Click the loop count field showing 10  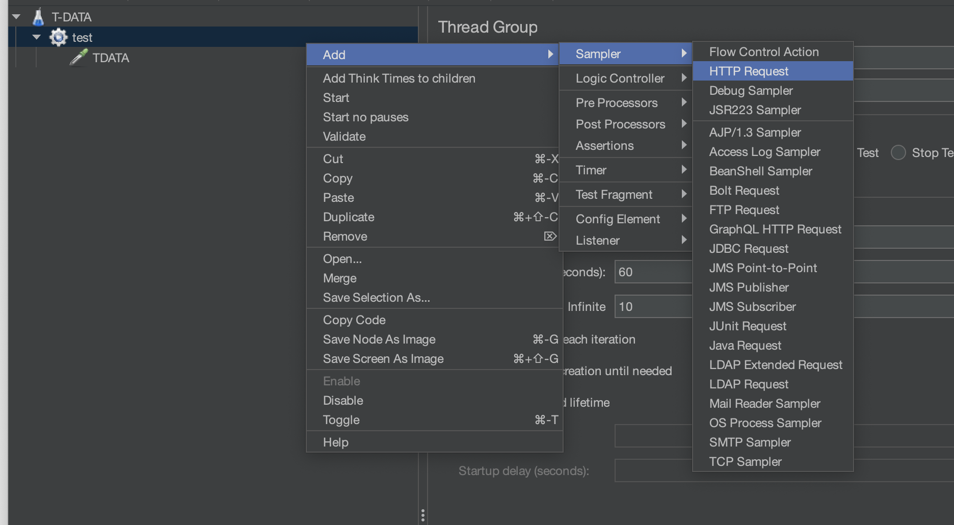pyautogui.click(x=653, y=306)
